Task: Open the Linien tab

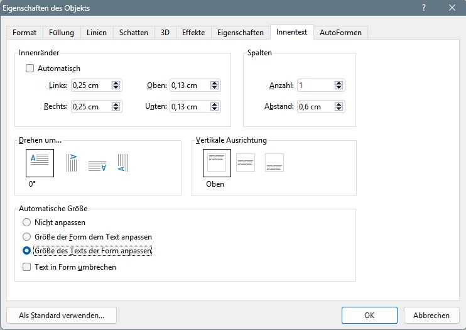Action: (97, 33)
